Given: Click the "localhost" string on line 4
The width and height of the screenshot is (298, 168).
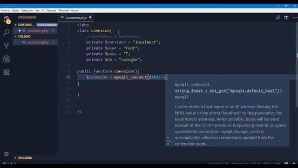Looking at the screenshot, I should click(145, 42).
